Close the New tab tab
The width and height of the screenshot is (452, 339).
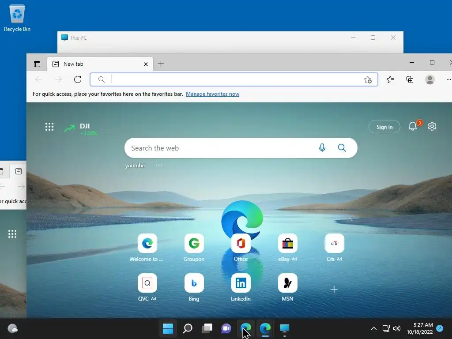click(146, 64)
